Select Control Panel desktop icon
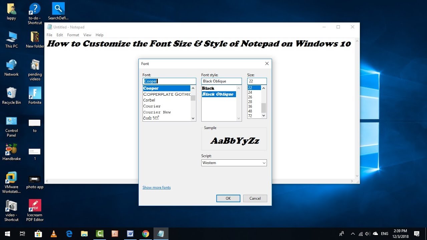The height and width of the screenshot is (240, 427). pos(11,127)
